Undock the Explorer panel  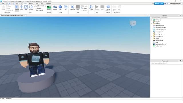pos(180,15)
